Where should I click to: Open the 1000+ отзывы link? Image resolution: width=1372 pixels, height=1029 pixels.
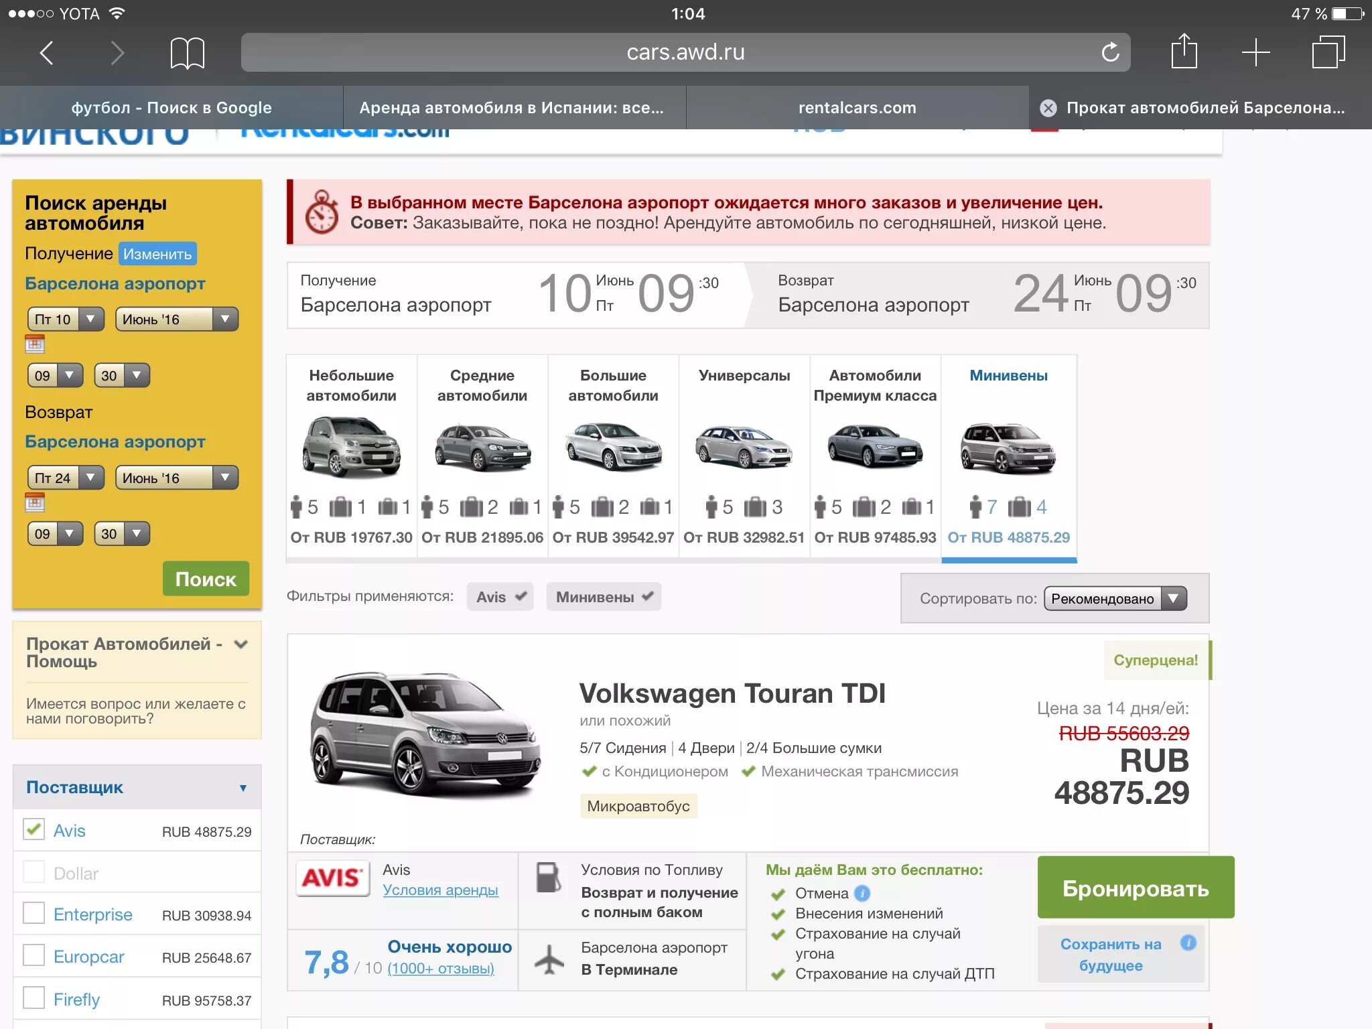coord(441,968)
